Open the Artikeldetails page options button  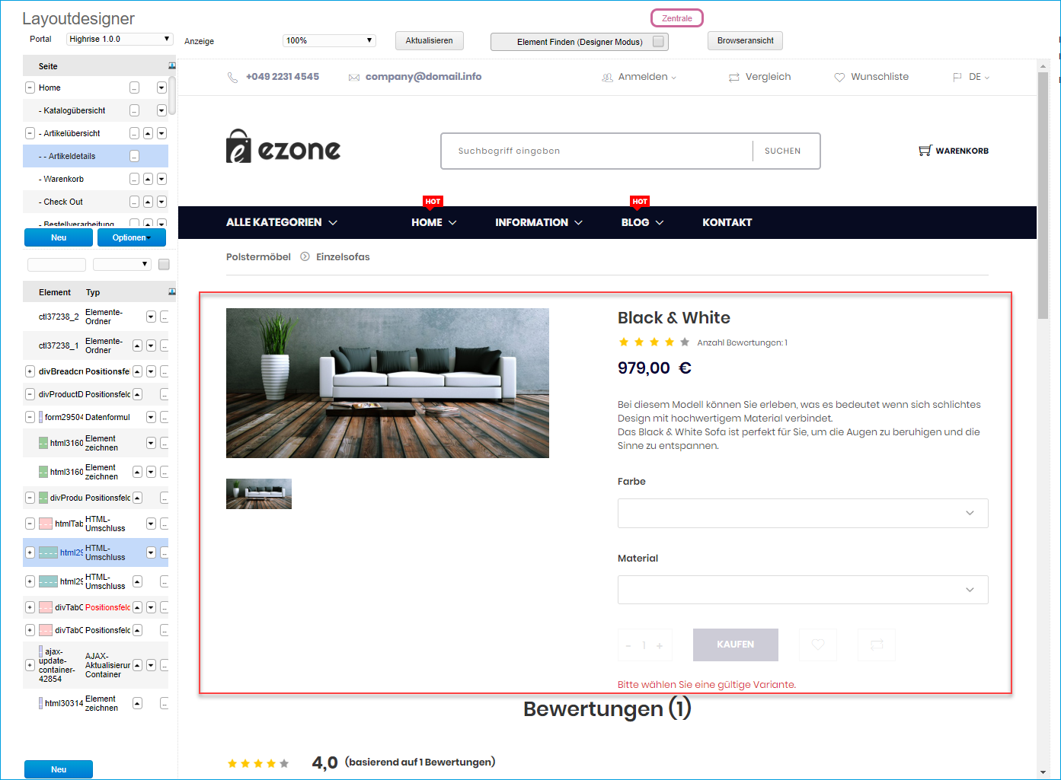click(134, 156)
